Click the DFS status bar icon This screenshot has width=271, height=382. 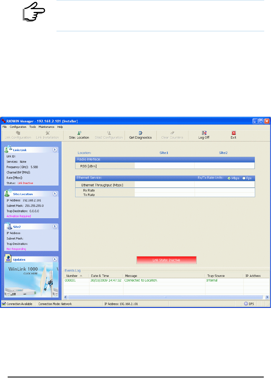(x=246, y=304)
